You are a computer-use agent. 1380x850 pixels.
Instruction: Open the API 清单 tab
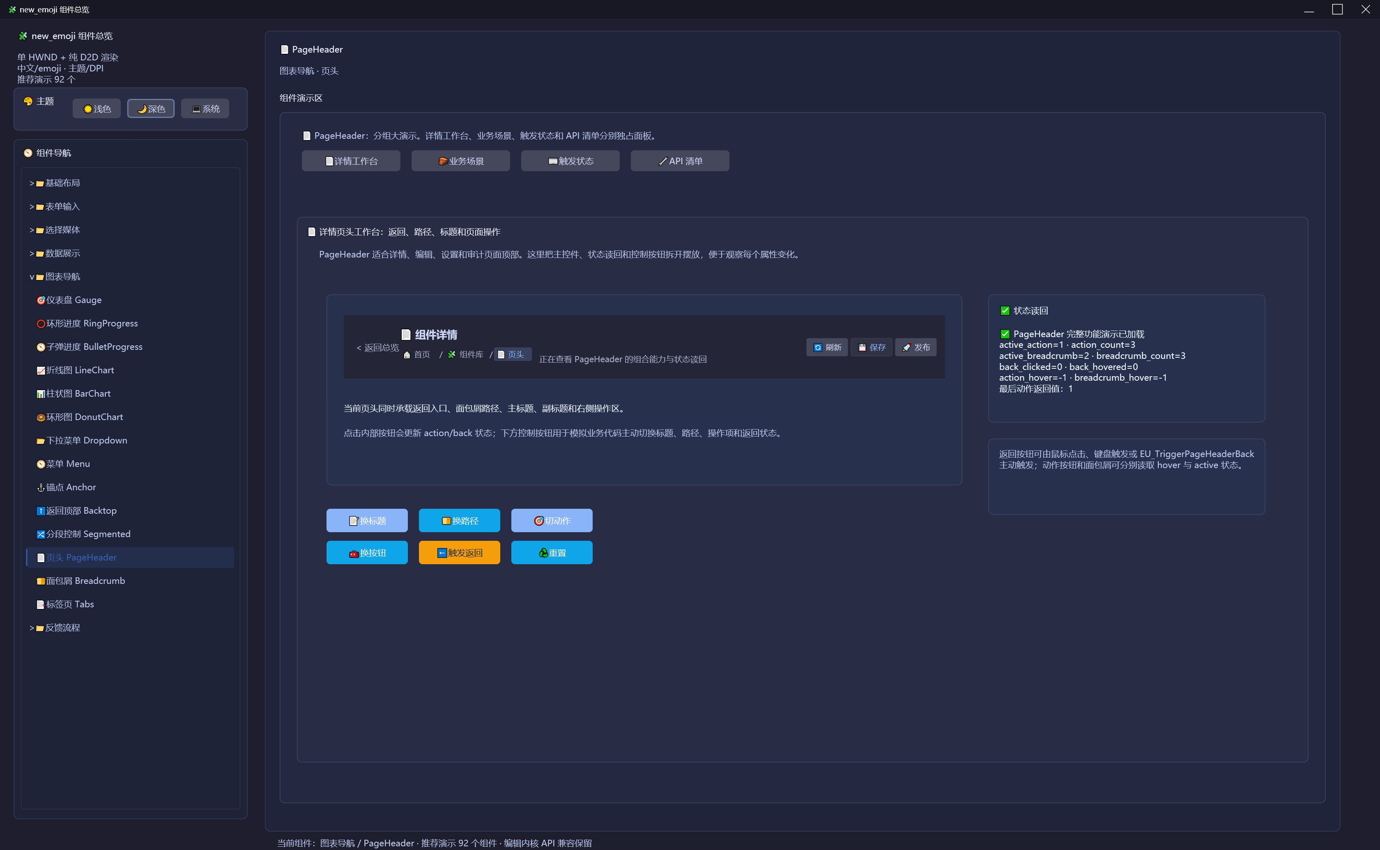coord(680,161)
